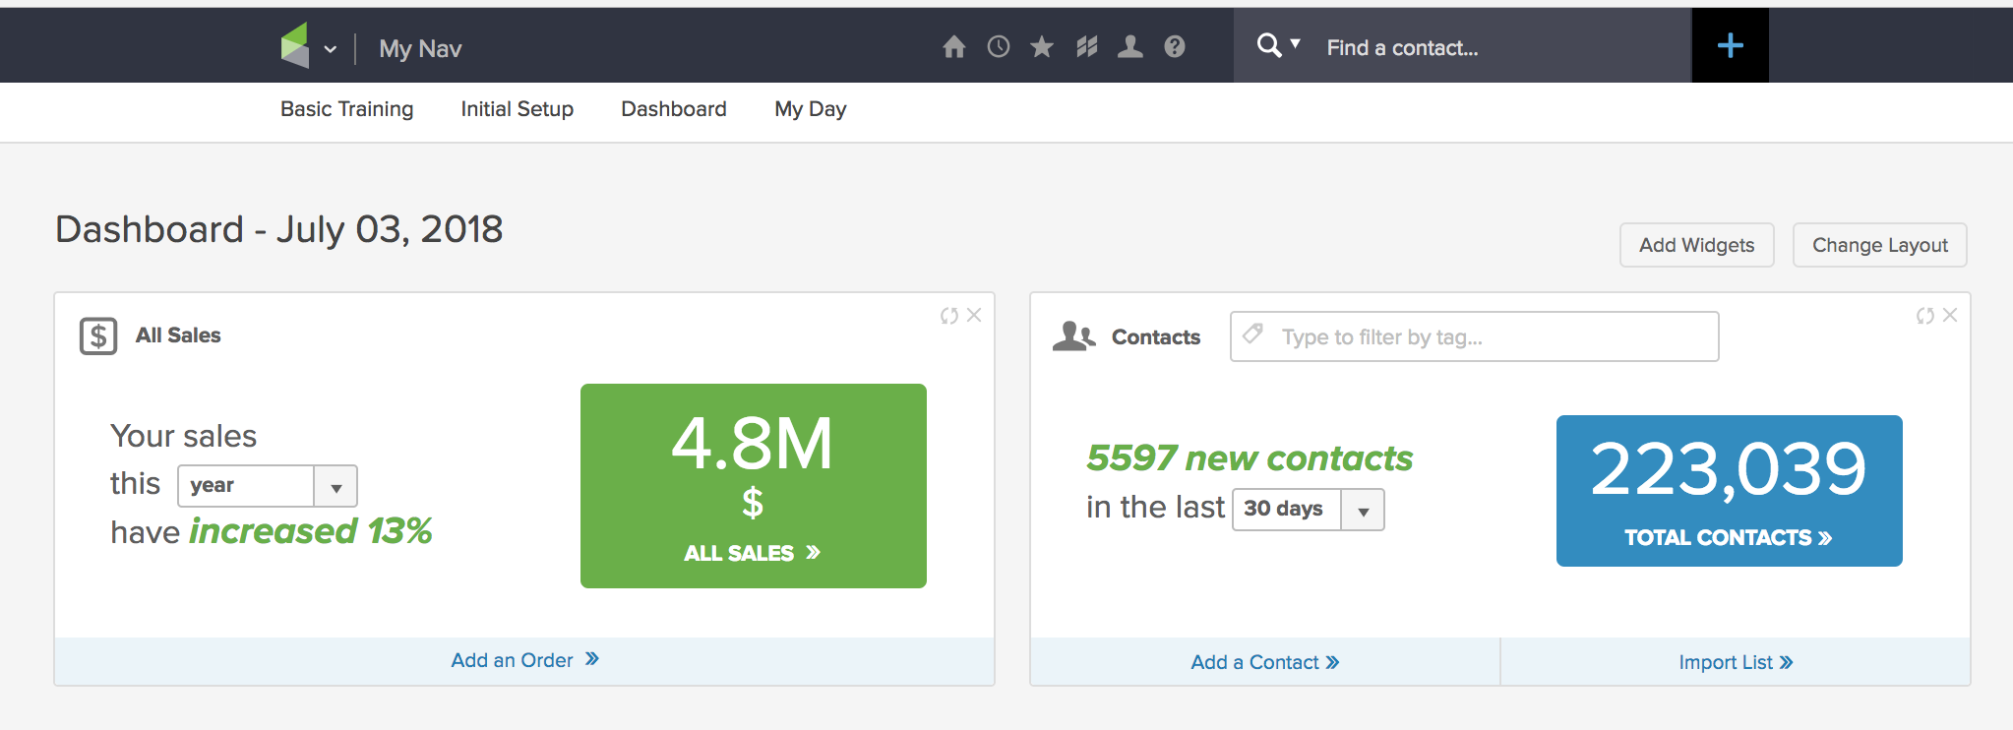This screenshot has width=2013, height=730.
Task: Open the My Nav menu
Action: click(x=420, y=48)
